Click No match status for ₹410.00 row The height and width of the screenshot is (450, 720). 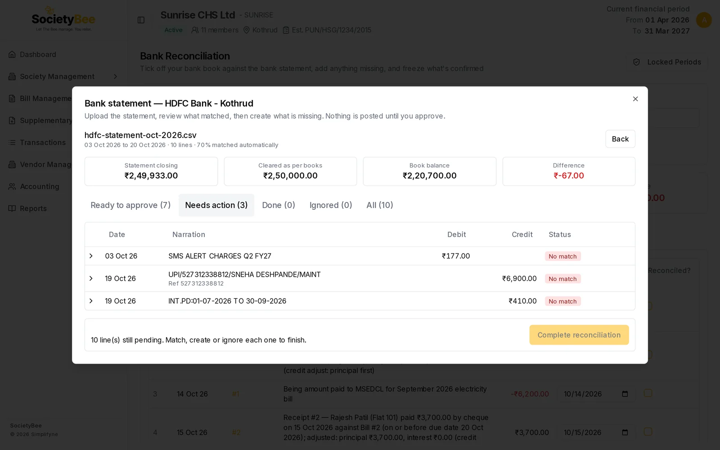(x=562, y=301)
